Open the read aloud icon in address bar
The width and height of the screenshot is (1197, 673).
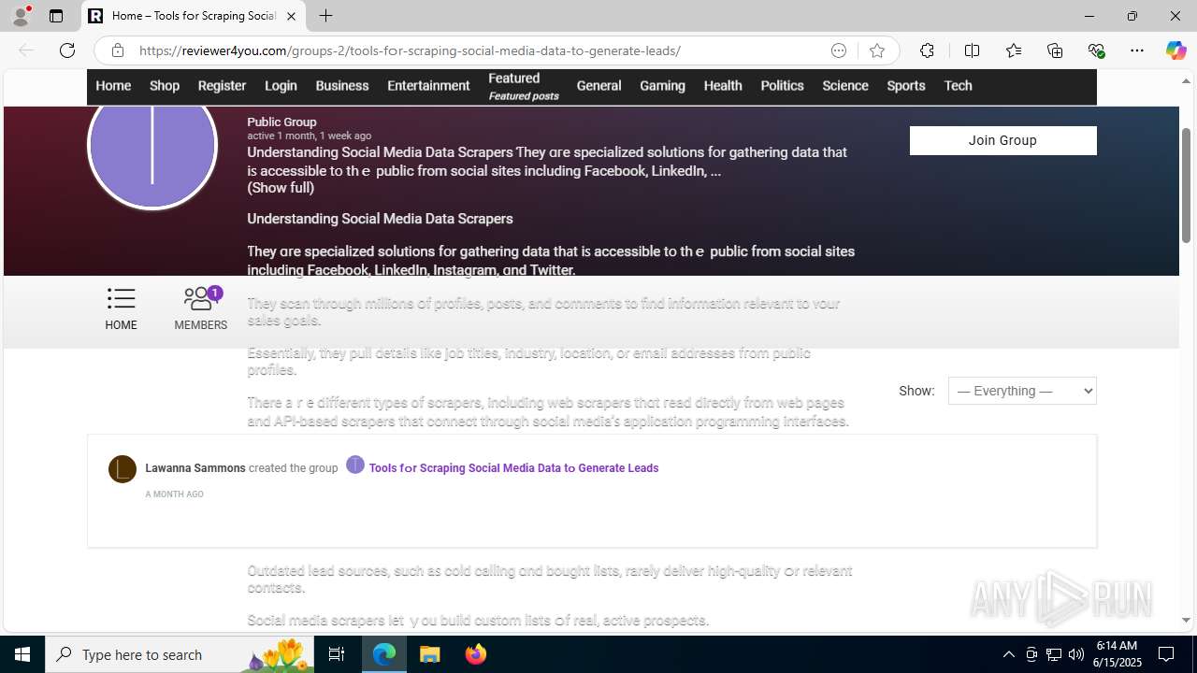click(839, 50)
